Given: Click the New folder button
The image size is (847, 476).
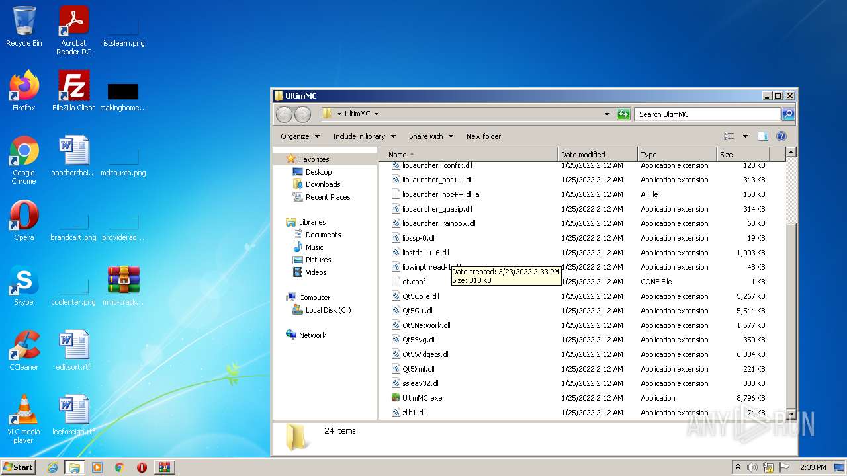Looking at the screenshot, I should tap(484, 136).
